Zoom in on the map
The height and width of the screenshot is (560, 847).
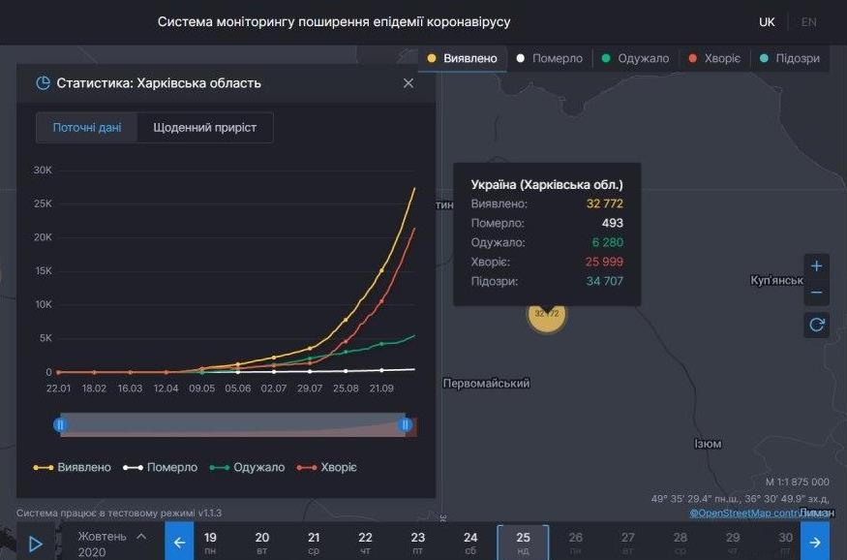point(816,265)
